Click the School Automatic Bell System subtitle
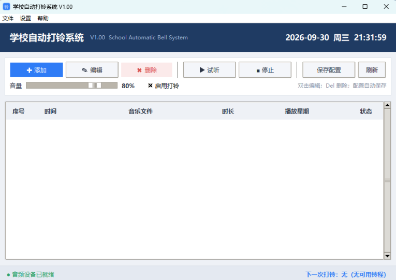Viewport: 396px width, 280px height. pyautogui.click(x=148, y=37)
